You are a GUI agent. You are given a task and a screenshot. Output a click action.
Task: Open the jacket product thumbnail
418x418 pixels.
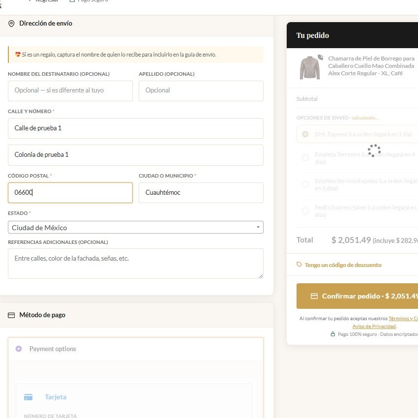click(310, 68)
